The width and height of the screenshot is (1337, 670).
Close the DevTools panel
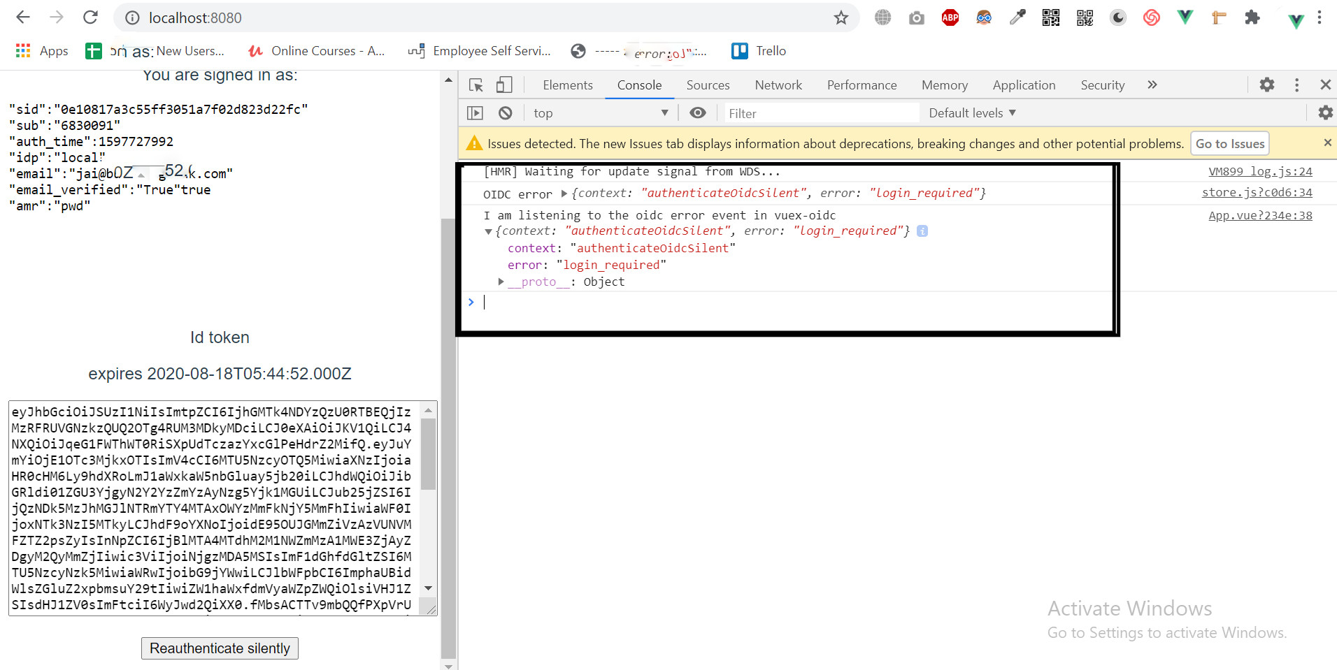pos(1325,85)
